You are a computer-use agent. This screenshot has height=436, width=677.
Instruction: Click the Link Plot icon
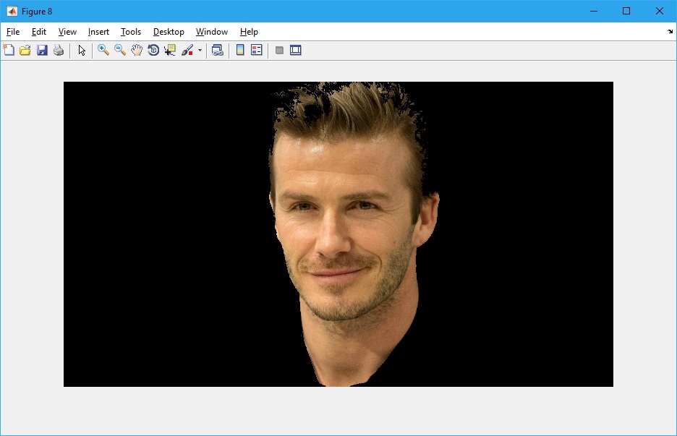pyautogui.click(x=217, y=51)
